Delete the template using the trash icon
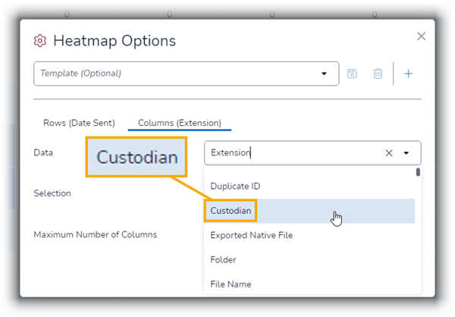The width and height of the screenshot is (455, 317). 378,74
